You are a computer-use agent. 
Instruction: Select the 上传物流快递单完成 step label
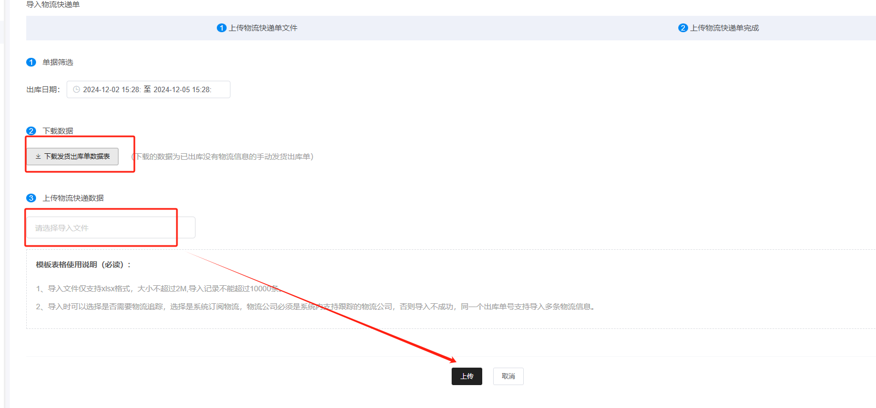point(724,28)
